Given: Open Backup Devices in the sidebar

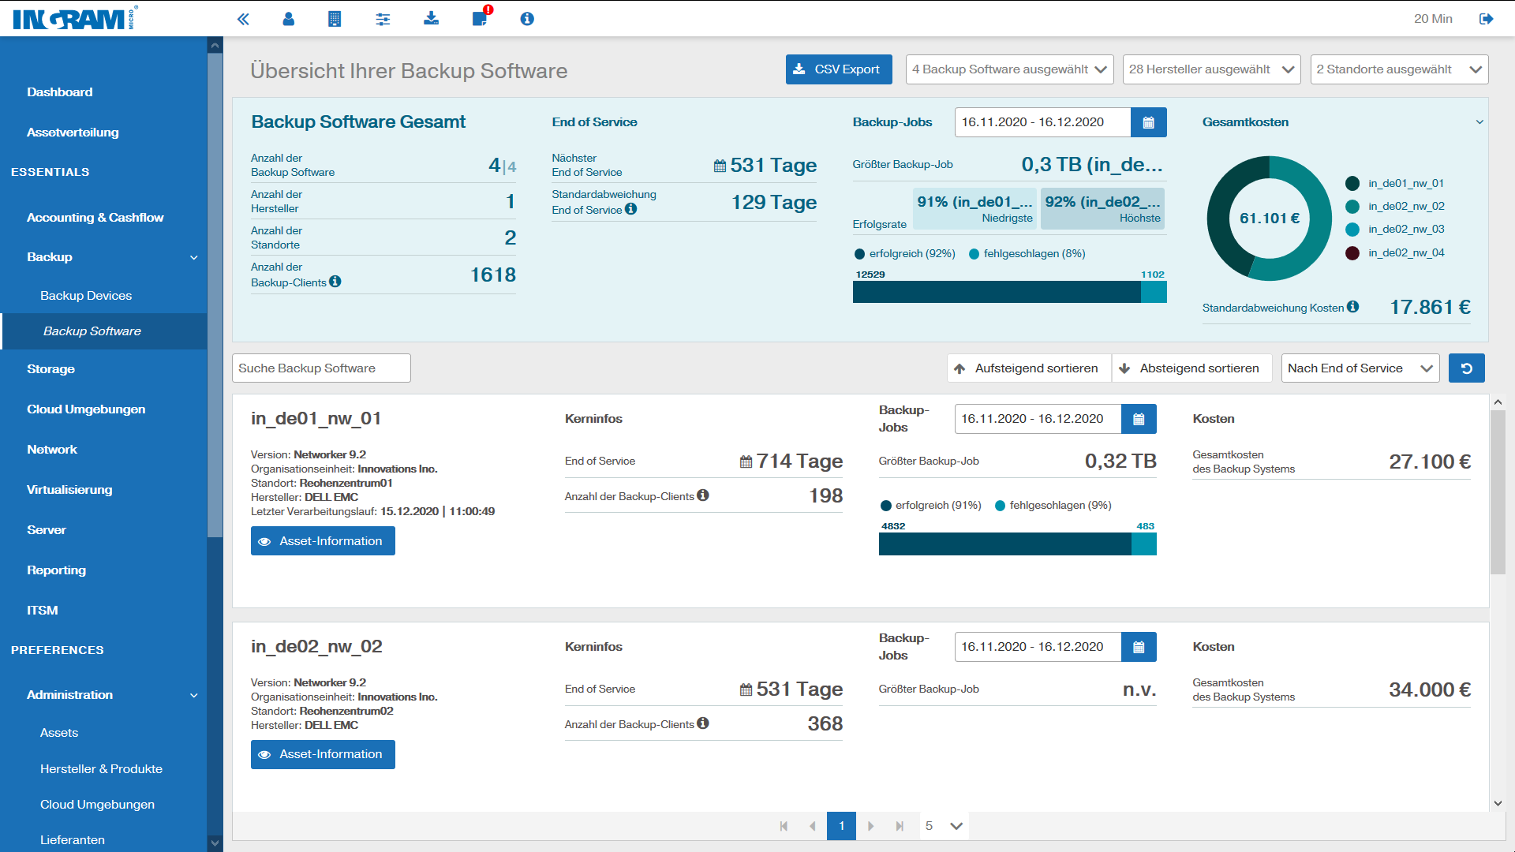Looking at the screenshot, I should pyautogui.click(x=86, y=296).
